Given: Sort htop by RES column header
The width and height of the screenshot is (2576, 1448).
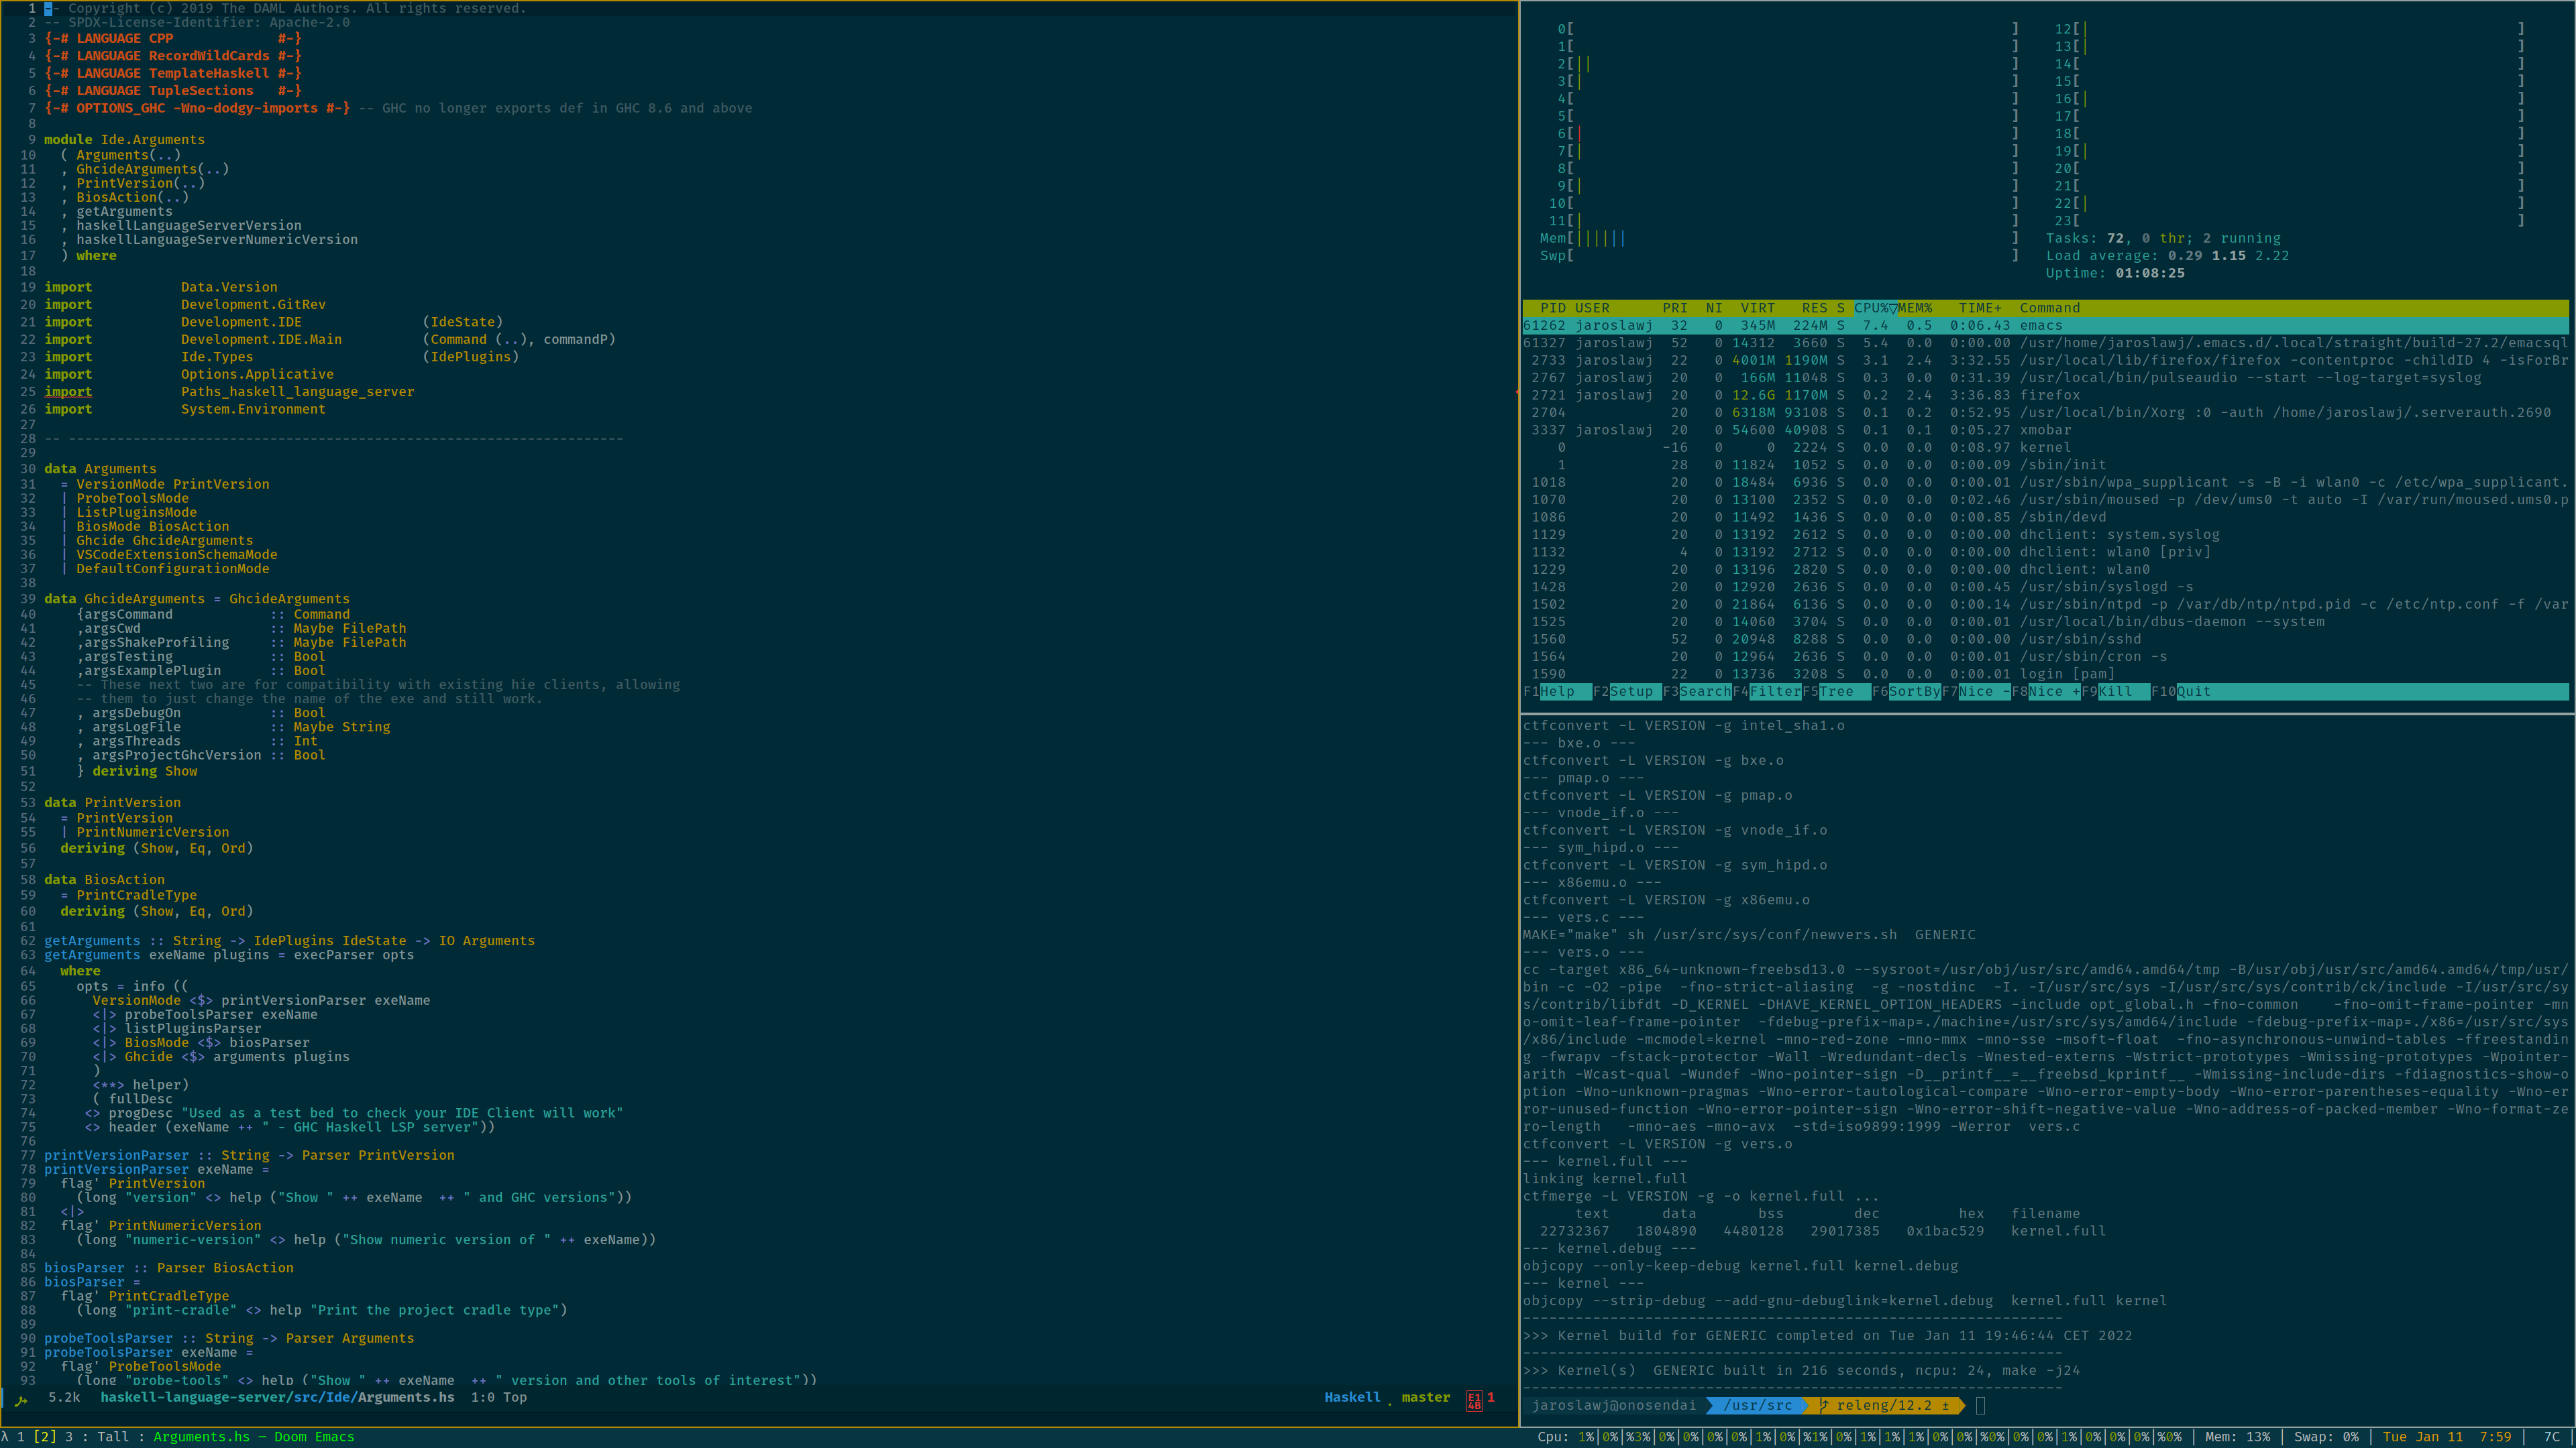Looking at the screenshot, I should tap(1814, 308).
